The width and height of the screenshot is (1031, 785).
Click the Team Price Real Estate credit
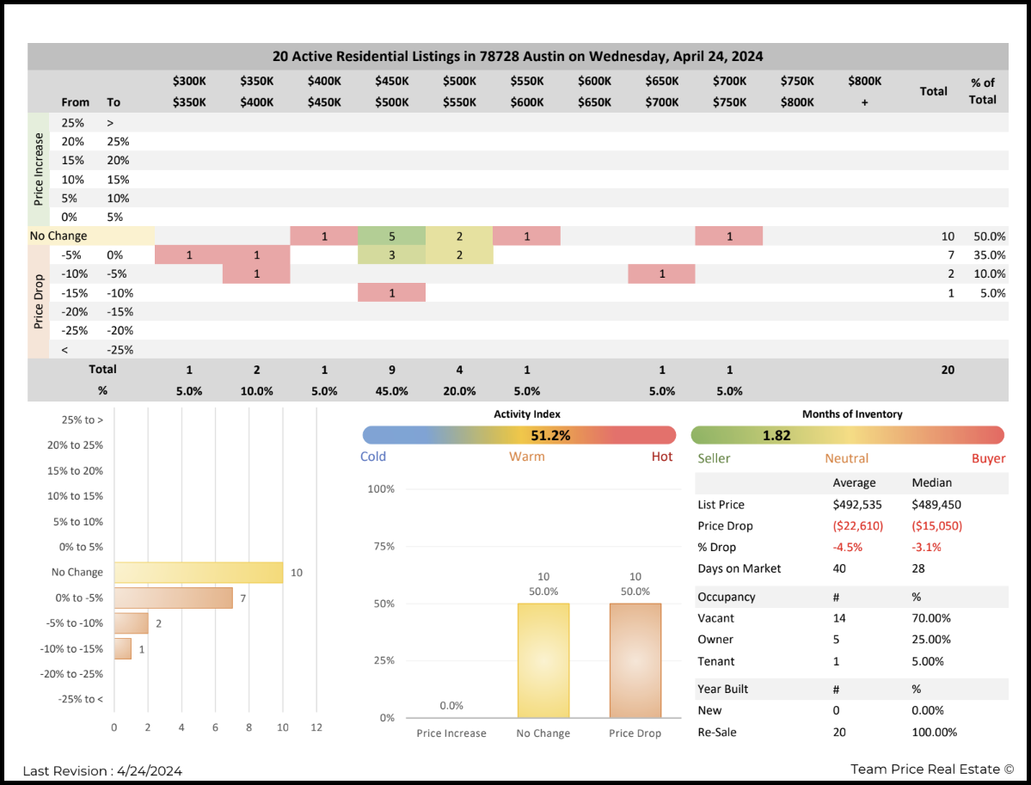(x=932, y=769)
